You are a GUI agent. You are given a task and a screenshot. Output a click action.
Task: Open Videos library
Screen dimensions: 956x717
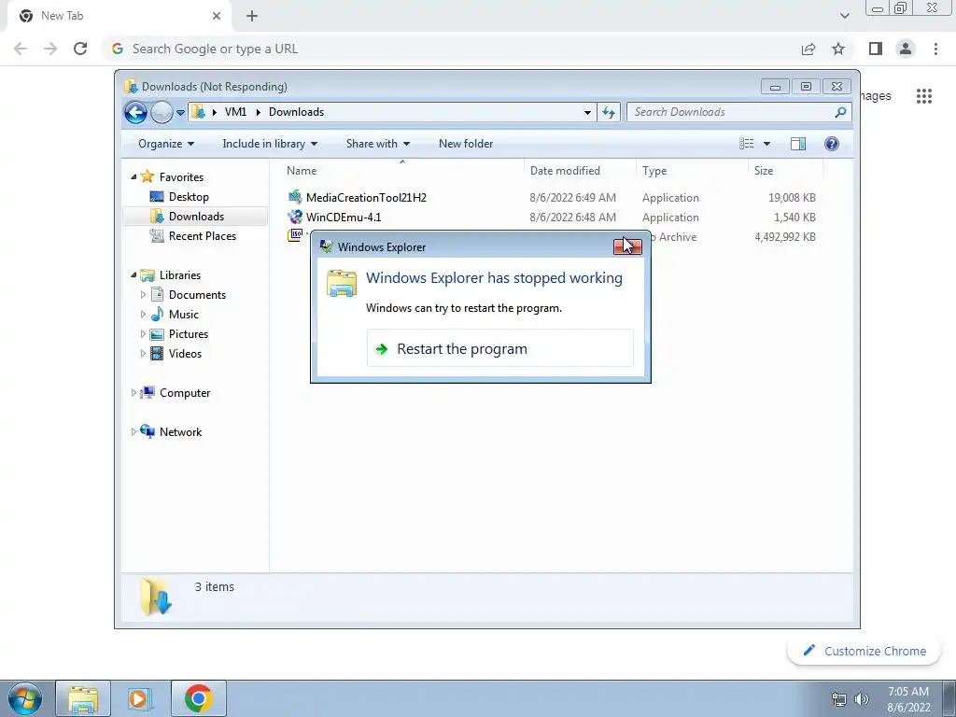[185, 354]
